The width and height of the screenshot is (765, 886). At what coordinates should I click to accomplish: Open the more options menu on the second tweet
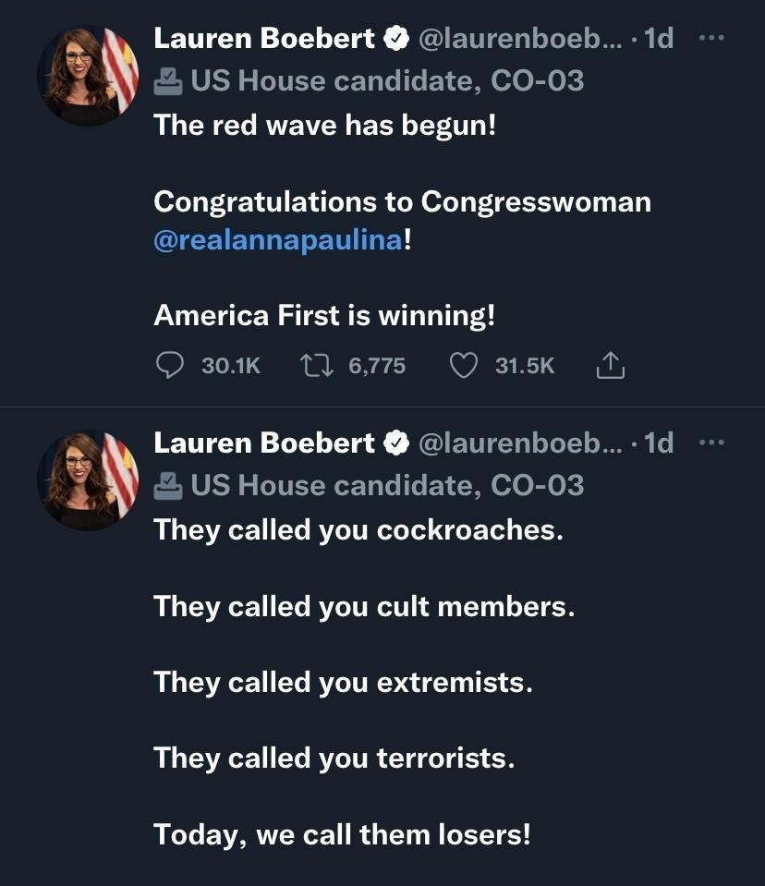[x=711, y=443]
